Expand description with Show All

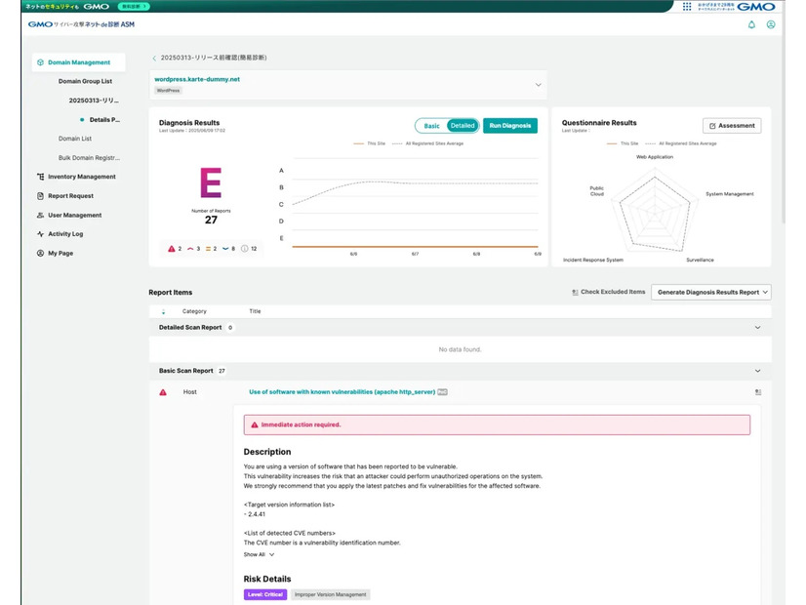tap(259, 554)
